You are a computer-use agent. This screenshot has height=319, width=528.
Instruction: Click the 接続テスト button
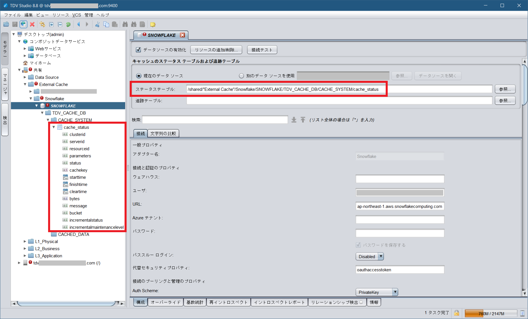[x=262, y=50]
